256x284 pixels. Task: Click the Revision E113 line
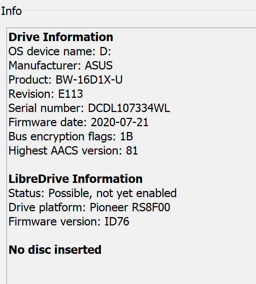46,94
